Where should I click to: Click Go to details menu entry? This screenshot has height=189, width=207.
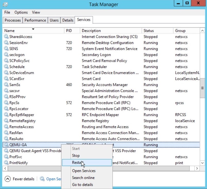pyautogui.click(x=82, y=185)
